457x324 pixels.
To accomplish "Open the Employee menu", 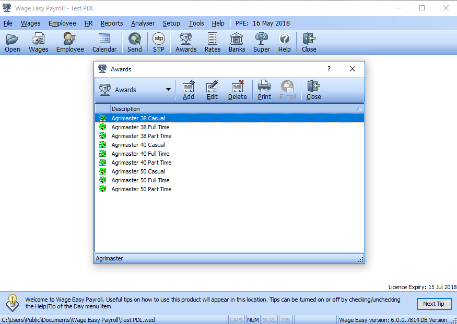I will 62,23.
